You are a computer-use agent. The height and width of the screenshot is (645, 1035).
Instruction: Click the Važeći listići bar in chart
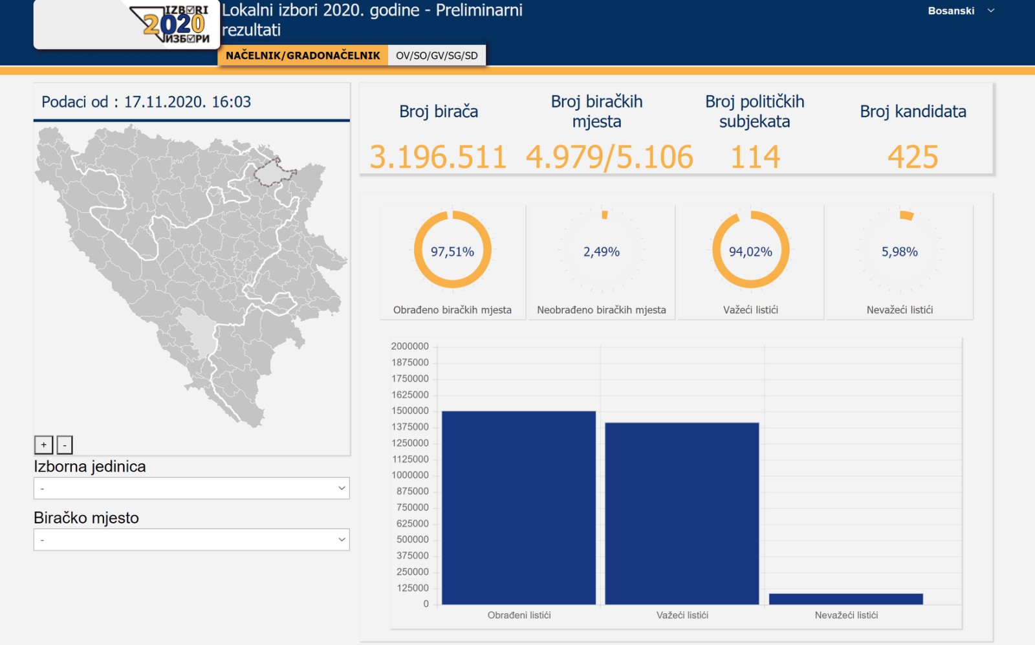682,513
